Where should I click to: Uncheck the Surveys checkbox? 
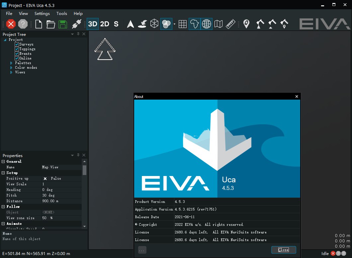tap(17, 44)
